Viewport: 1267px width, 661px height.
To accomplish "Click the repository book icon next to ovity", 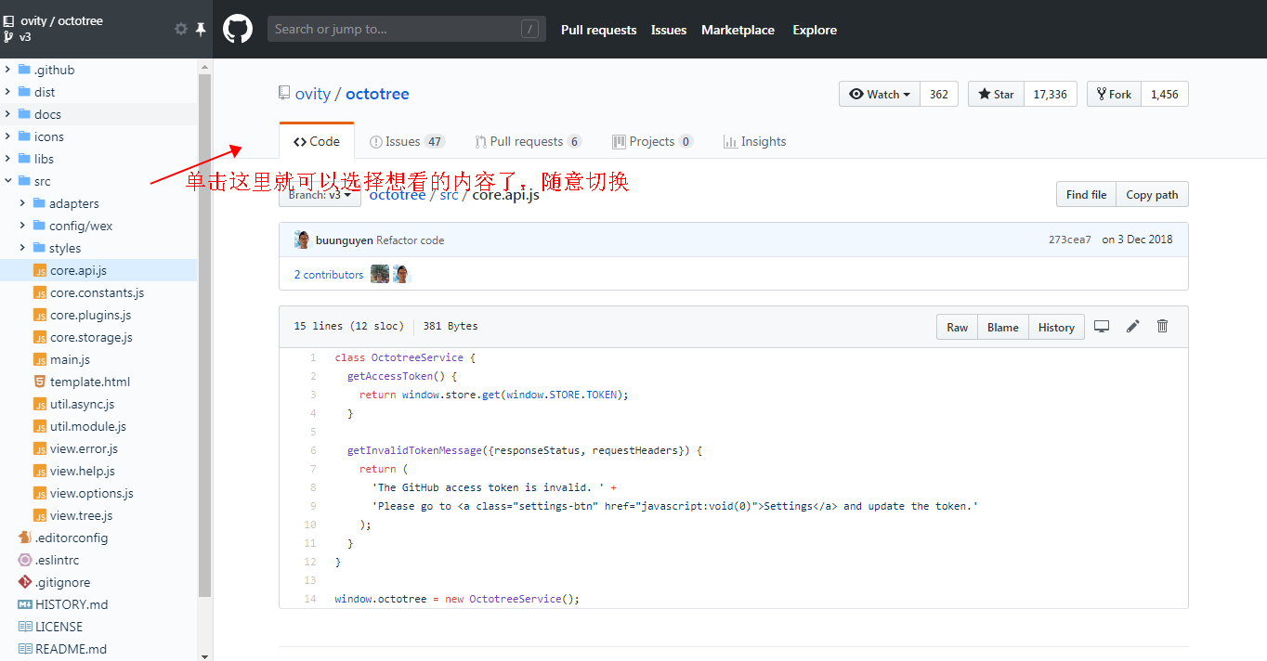I will [284, 93].
